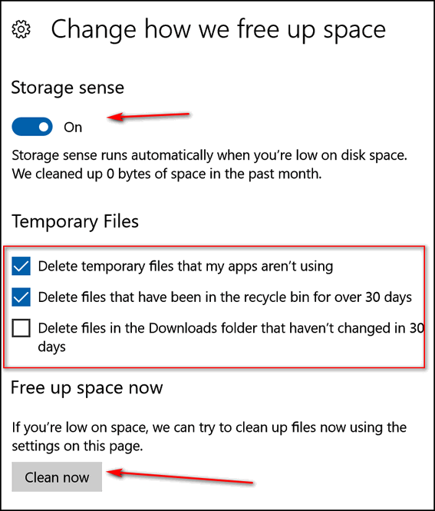The height and width of the screenshot is (511, 435).
Task: Click the red arrow pointing at Clean now
Action: (x=180, y=476)
